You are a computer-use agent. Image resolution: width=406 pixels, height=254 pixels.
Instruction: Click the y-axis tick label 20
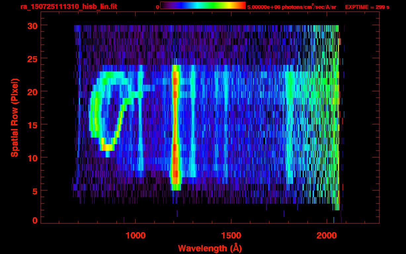point(32,91)
